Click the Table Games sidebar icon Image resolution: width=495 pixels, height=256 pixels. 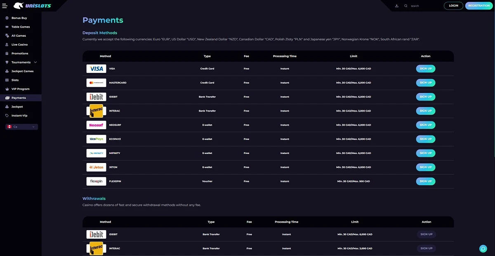tap(7, 27)
